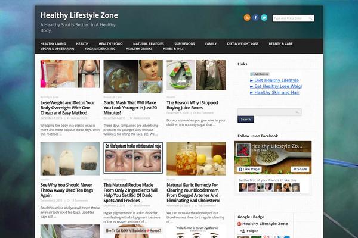358x238 pixels.
Task: Open the used tea bags thumbnail
Action: [70, 159]
